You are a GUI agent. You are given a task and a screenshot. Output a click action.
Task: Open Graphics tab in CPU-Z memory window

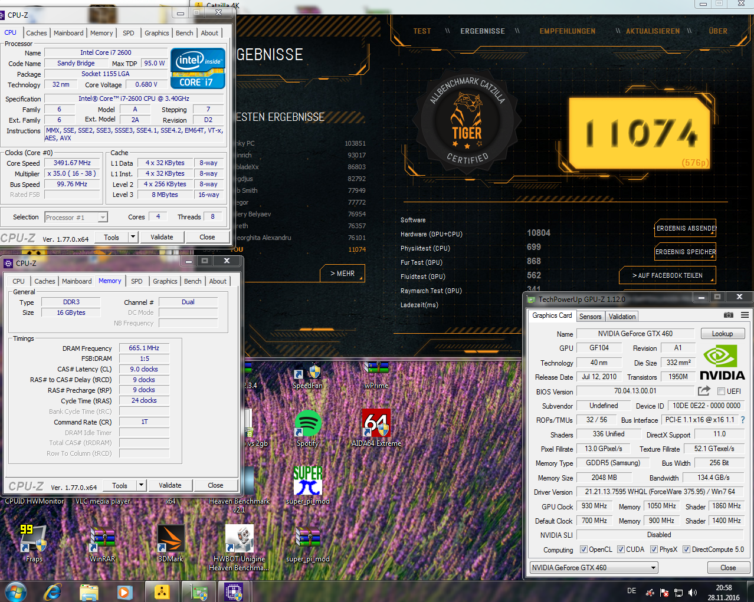tap(165, 281)
